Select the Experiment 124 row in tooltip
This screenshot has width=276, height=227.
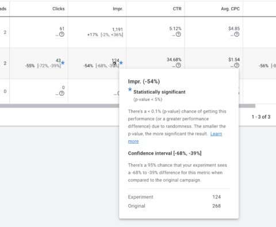(x=174, y=197)
